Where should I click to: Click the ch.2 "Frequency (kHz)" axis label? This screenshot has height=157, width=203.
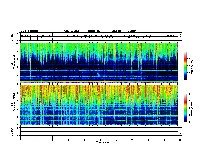[14, 102]
